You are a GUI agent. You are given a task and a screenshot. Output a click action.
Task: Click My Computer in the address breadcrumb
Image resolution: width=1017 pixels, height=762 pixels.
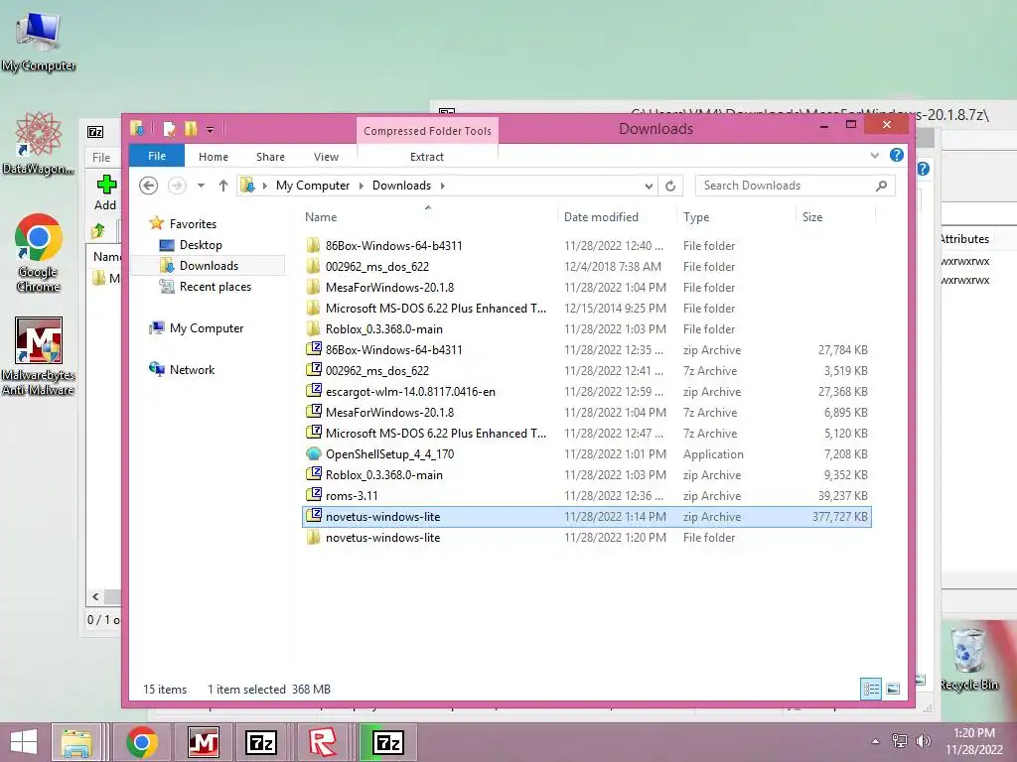pos(313,186)
